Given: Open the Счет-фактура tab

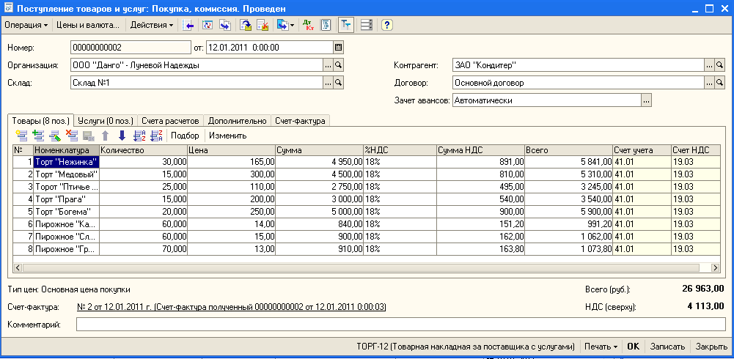Looking at the screenshot, I should (x=301, y=120).
